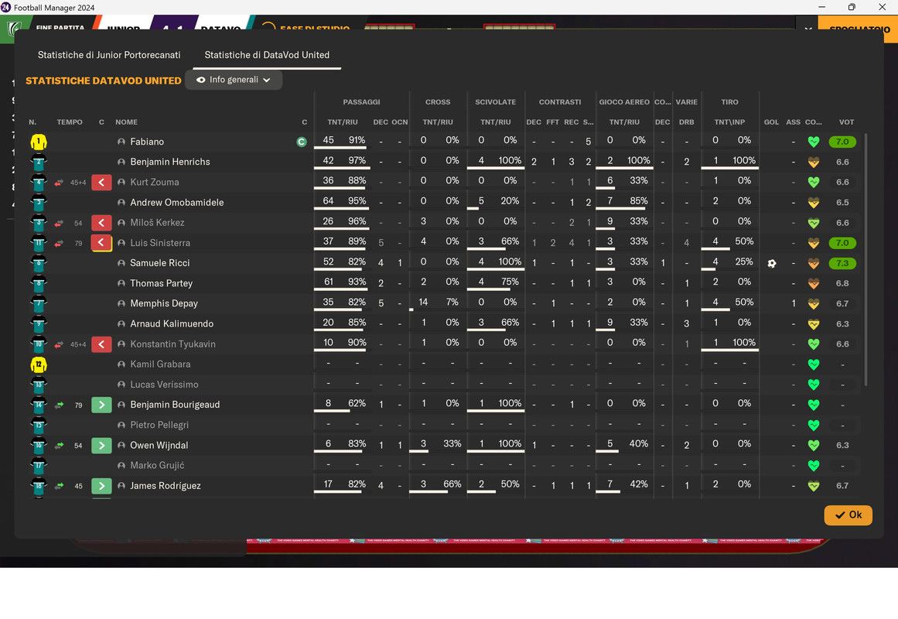Click Luis Sinisterra's 7.0 rating badge

pyautogui.click(x=842, y=242)
